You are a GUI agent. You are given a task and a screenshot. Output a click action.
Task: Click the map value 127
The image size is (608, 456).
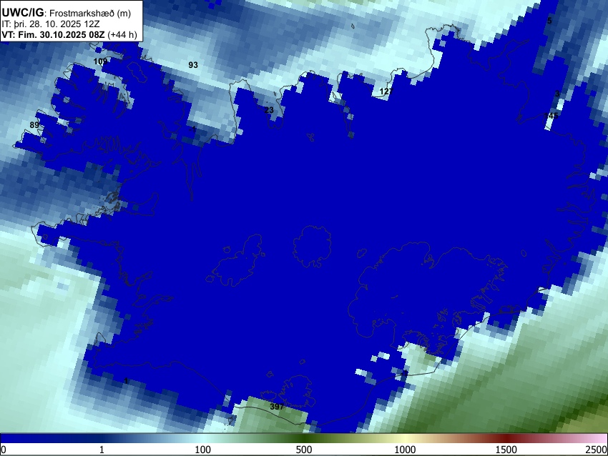(x=386, y=91)
